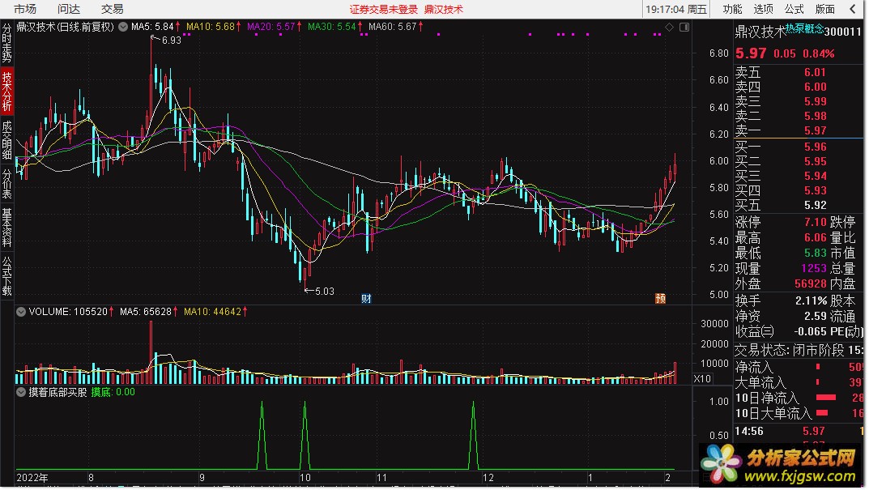This screenshot has width=869, height=490.
Task: Click the 卖一 price 5.97
Action: (x=816, y=131)
